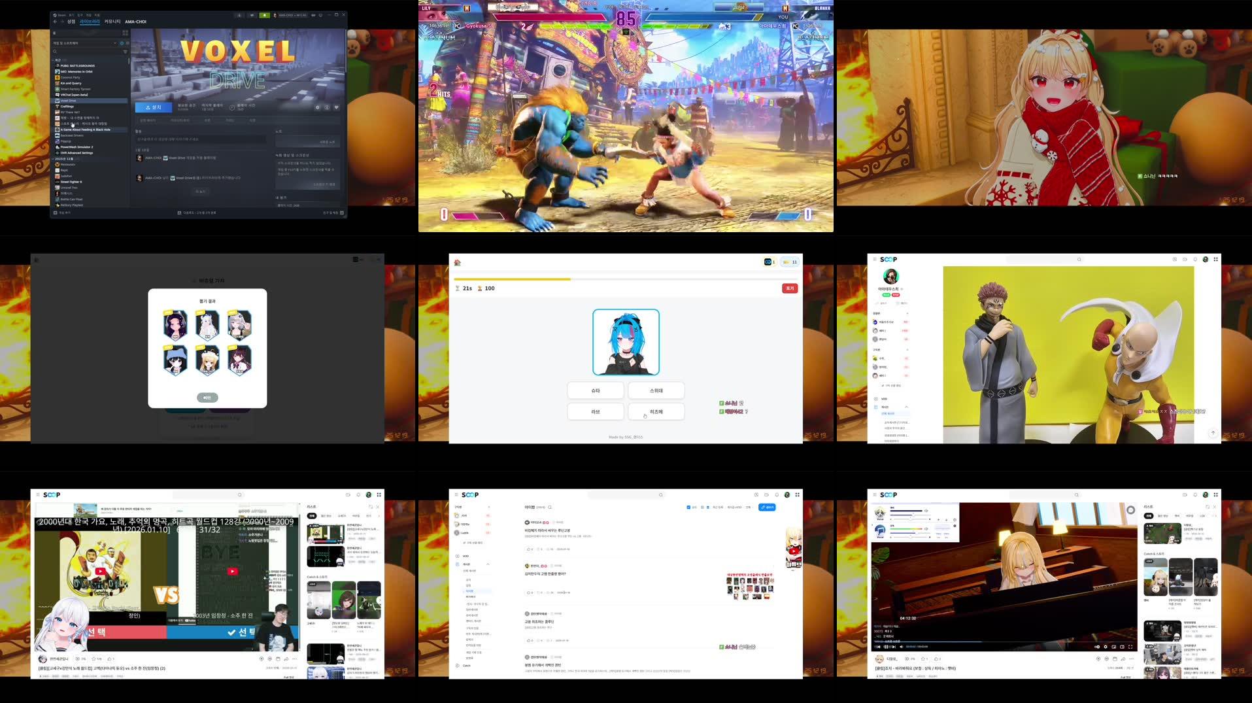Viewport: 1252px width, 703px height.
Task: Click your profile avatar on the SOOP page
Action: click(787, 494)
